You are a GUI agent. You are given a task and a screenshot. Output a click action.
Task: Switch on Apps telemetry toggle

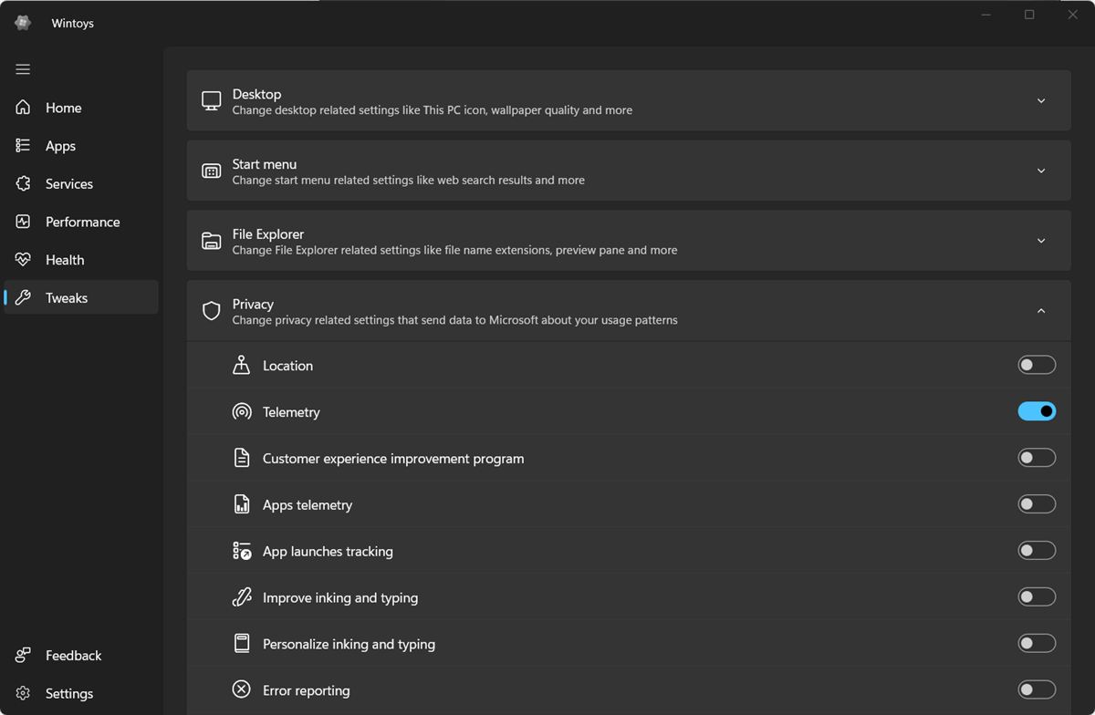(x=1037, y=504)
